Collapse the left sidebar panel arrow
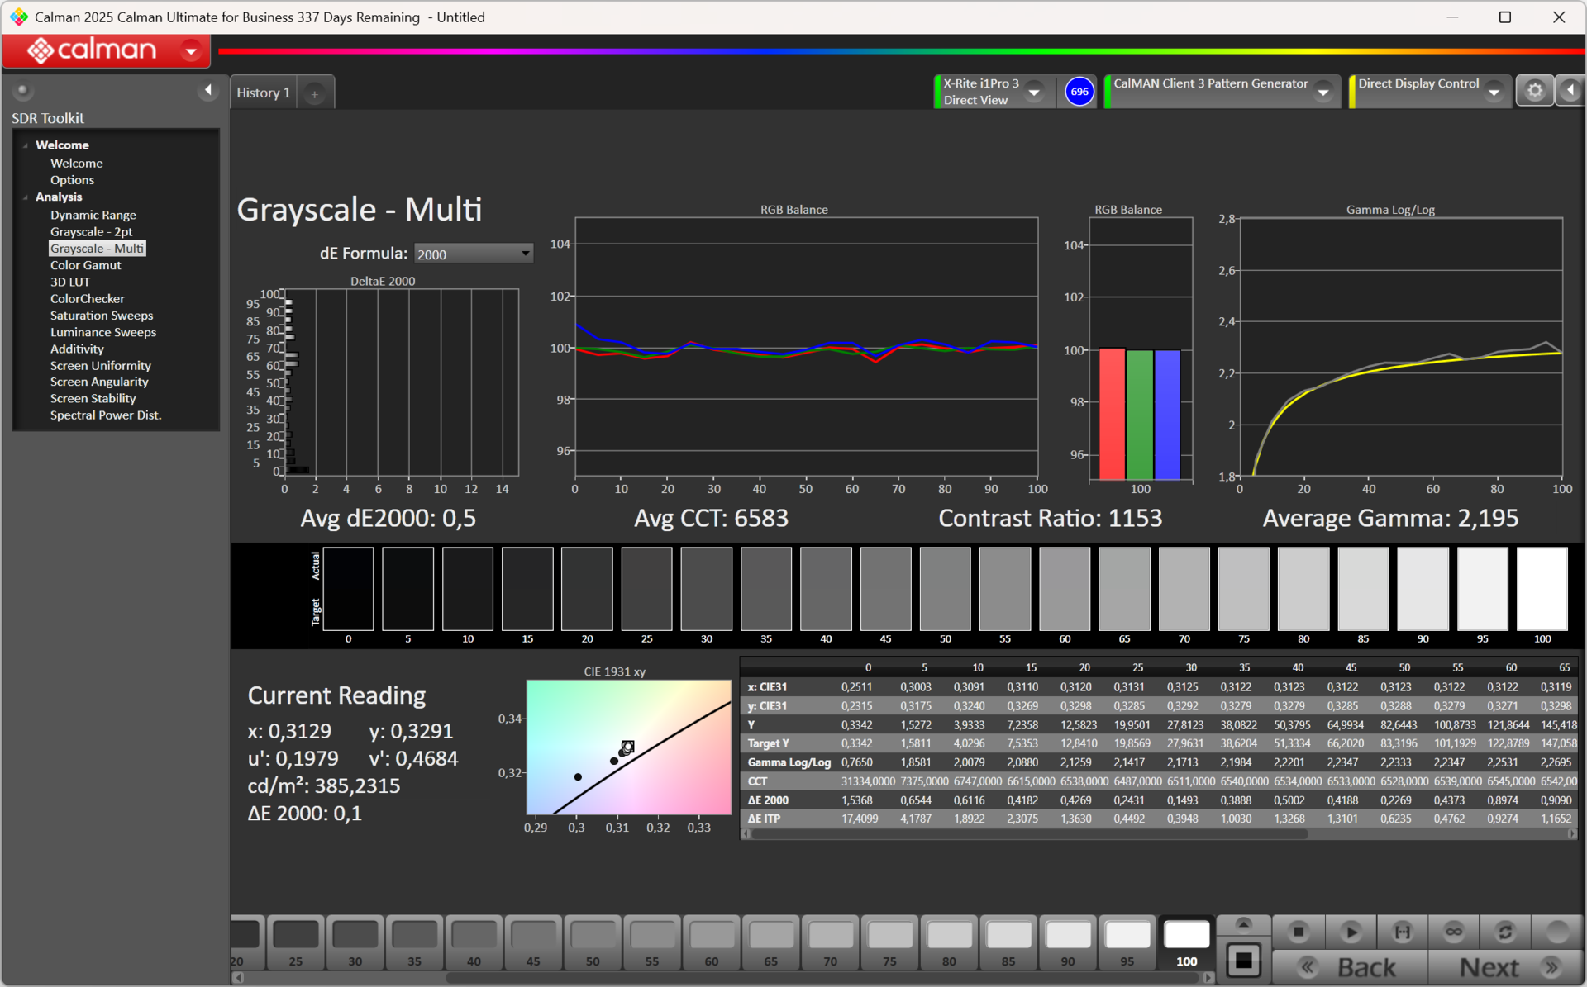The height and width of the screenshot is (987, 1587). pyautogui.click(x=208, y=90)
